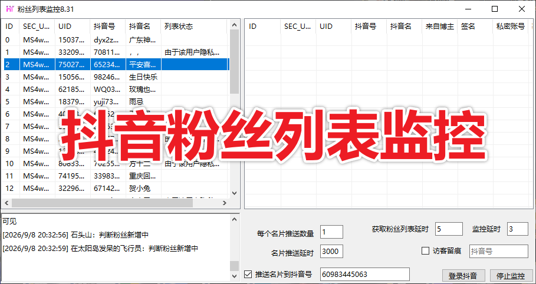Click the right table 抖音号 column header

(x=369, y=27)
